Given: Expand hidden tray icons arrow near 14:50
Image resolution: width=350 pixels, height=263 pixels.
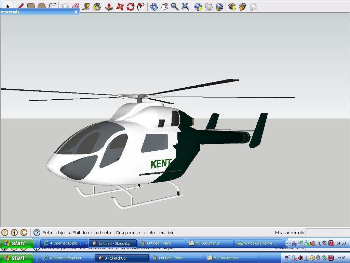Looking at the screenshot, I should 288,243.
